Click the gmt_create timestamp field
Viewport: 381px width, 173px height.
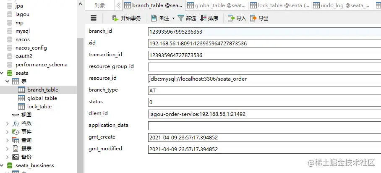264,137
